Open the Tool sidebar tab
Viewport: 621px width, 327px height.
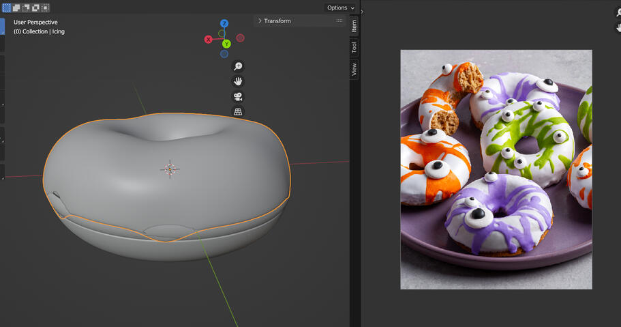354,47
